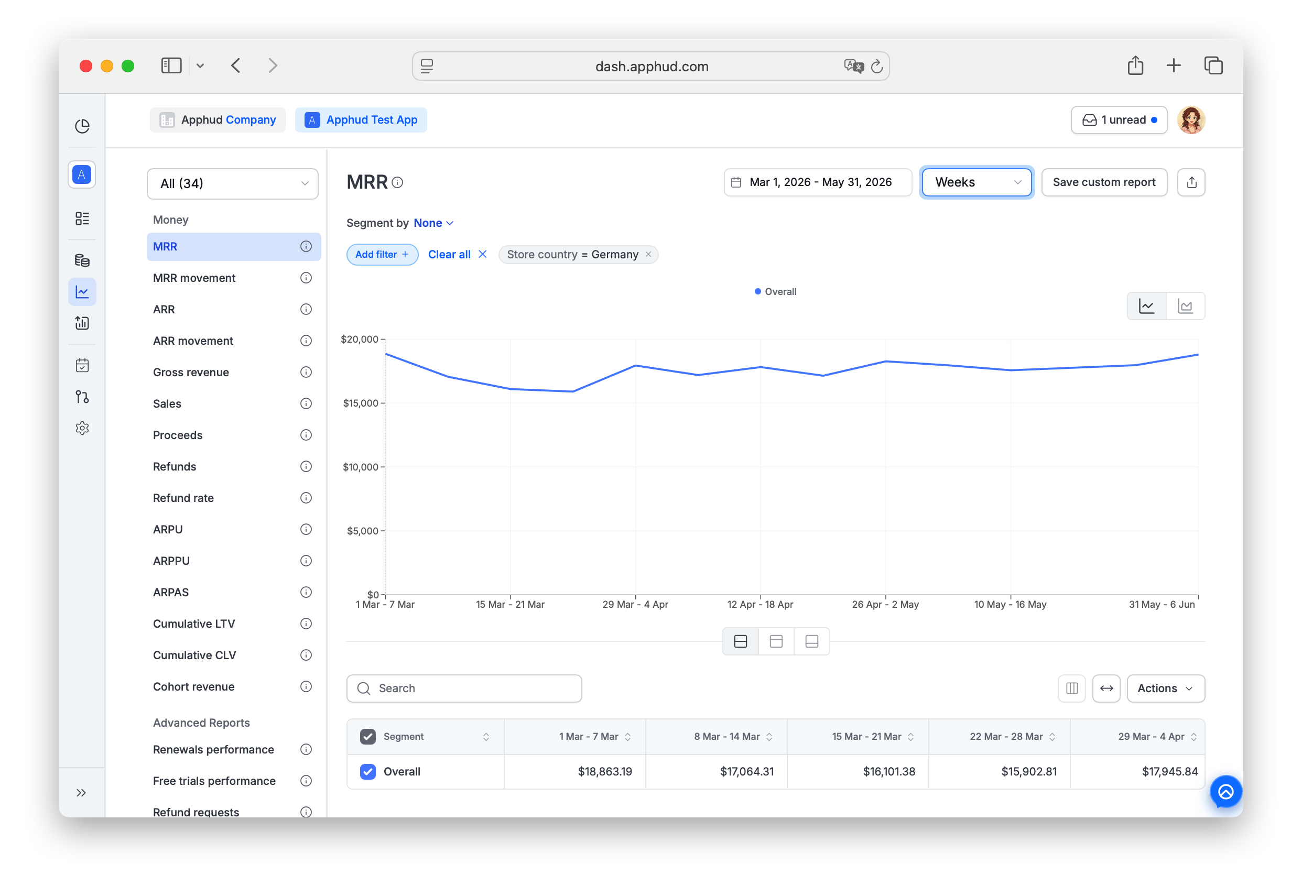Viewport: 1302px width, 896px height.
Task: Select MRR report in Money list
Action: tap(234, 246)
